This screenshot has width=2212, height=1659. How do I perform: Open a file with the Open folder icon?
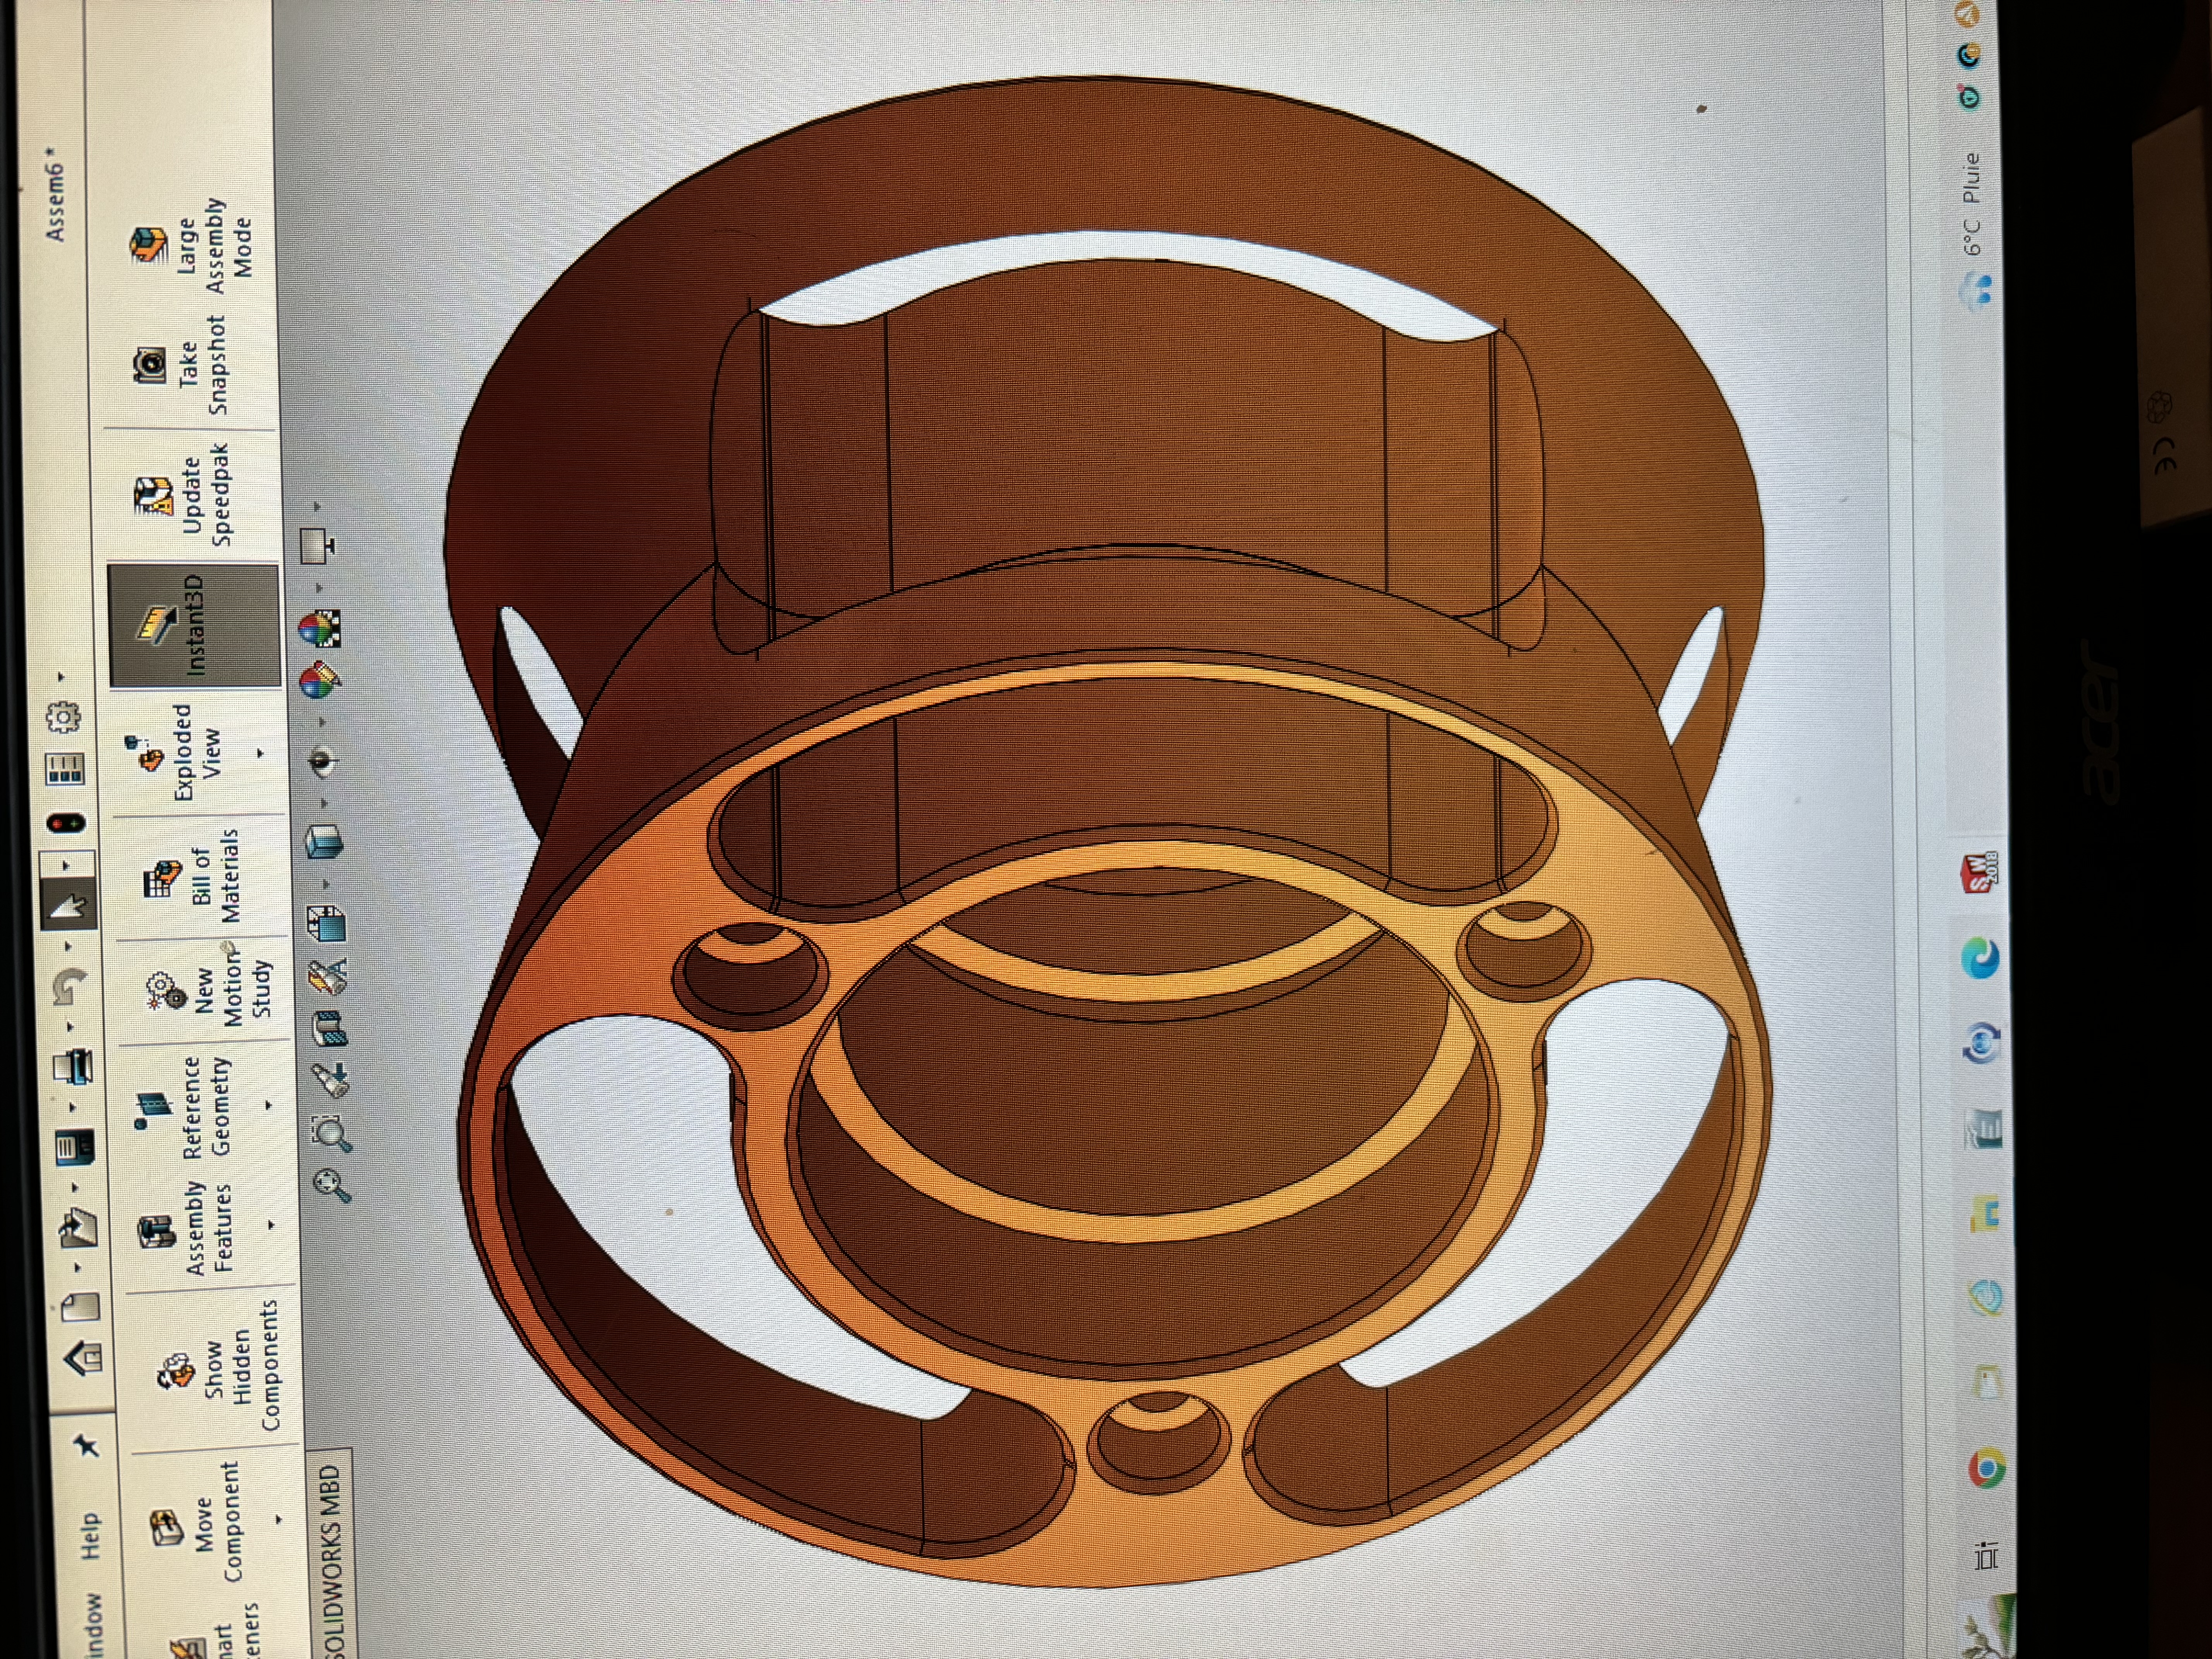tap(78, 1228)
